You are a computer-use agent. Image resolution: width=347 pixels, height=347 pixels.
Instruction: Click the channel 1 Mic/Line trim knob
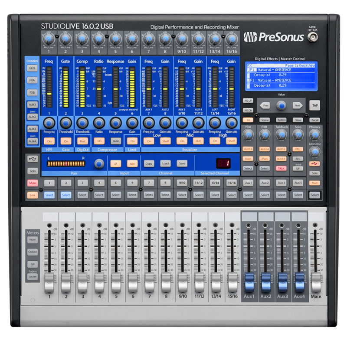(x=49, y=39)
